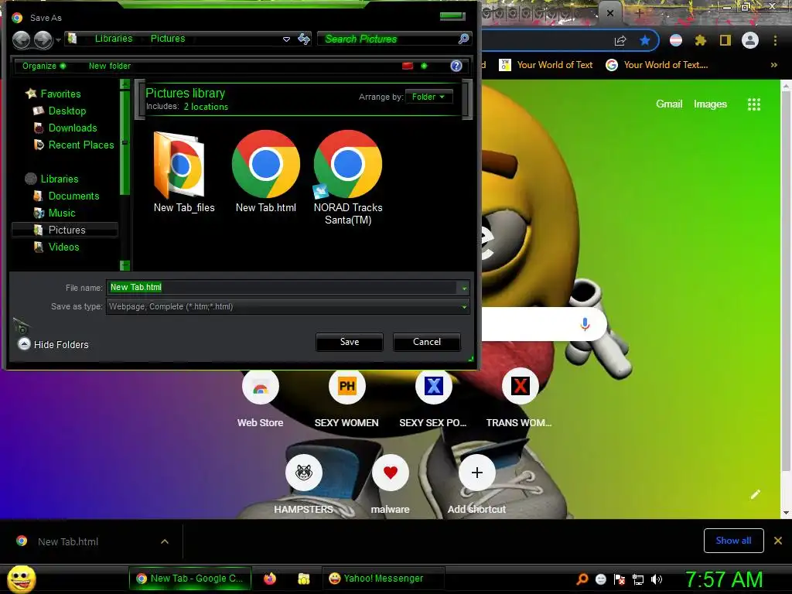Click the Images link

coord(710,104)
